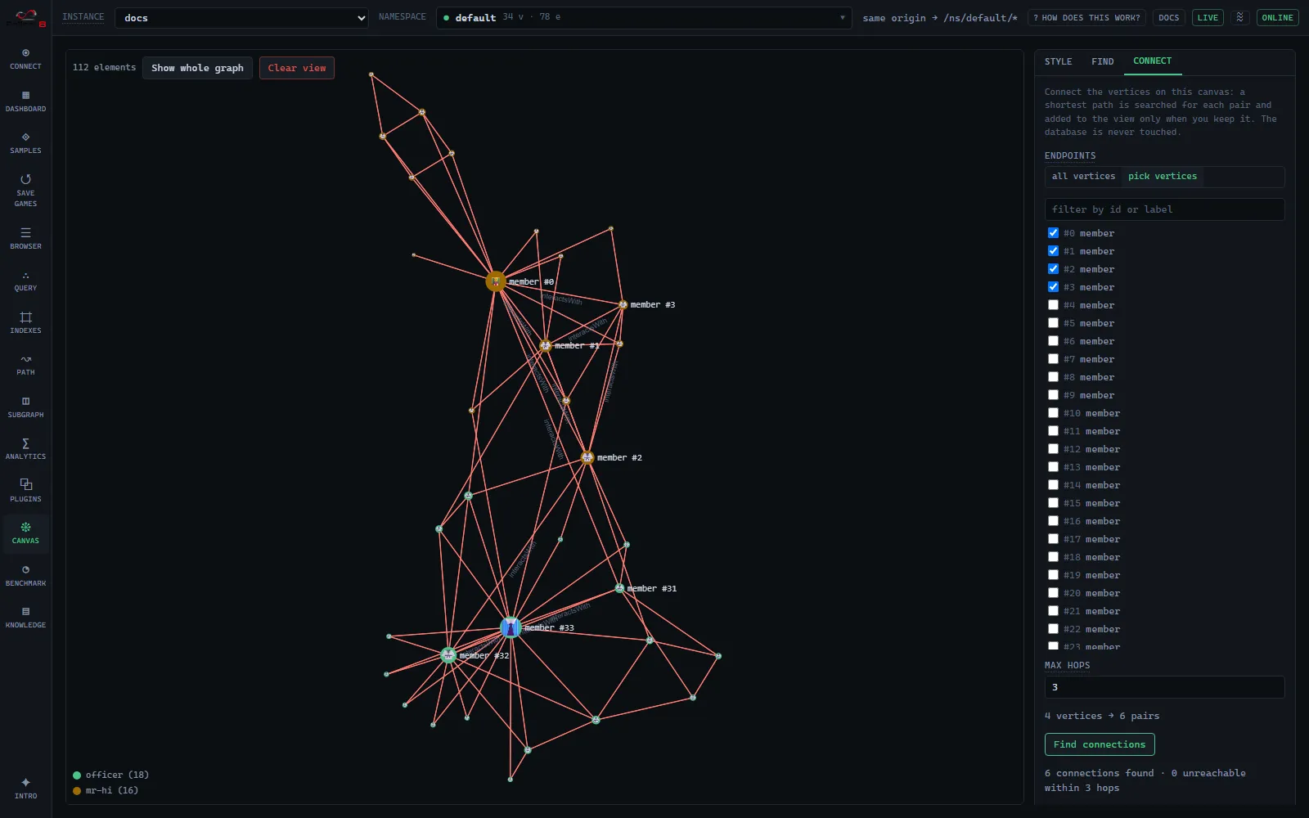The image size is (1309, 818).
Task: Focus the 'filter by id or label' field
Action: [1164, 209]
